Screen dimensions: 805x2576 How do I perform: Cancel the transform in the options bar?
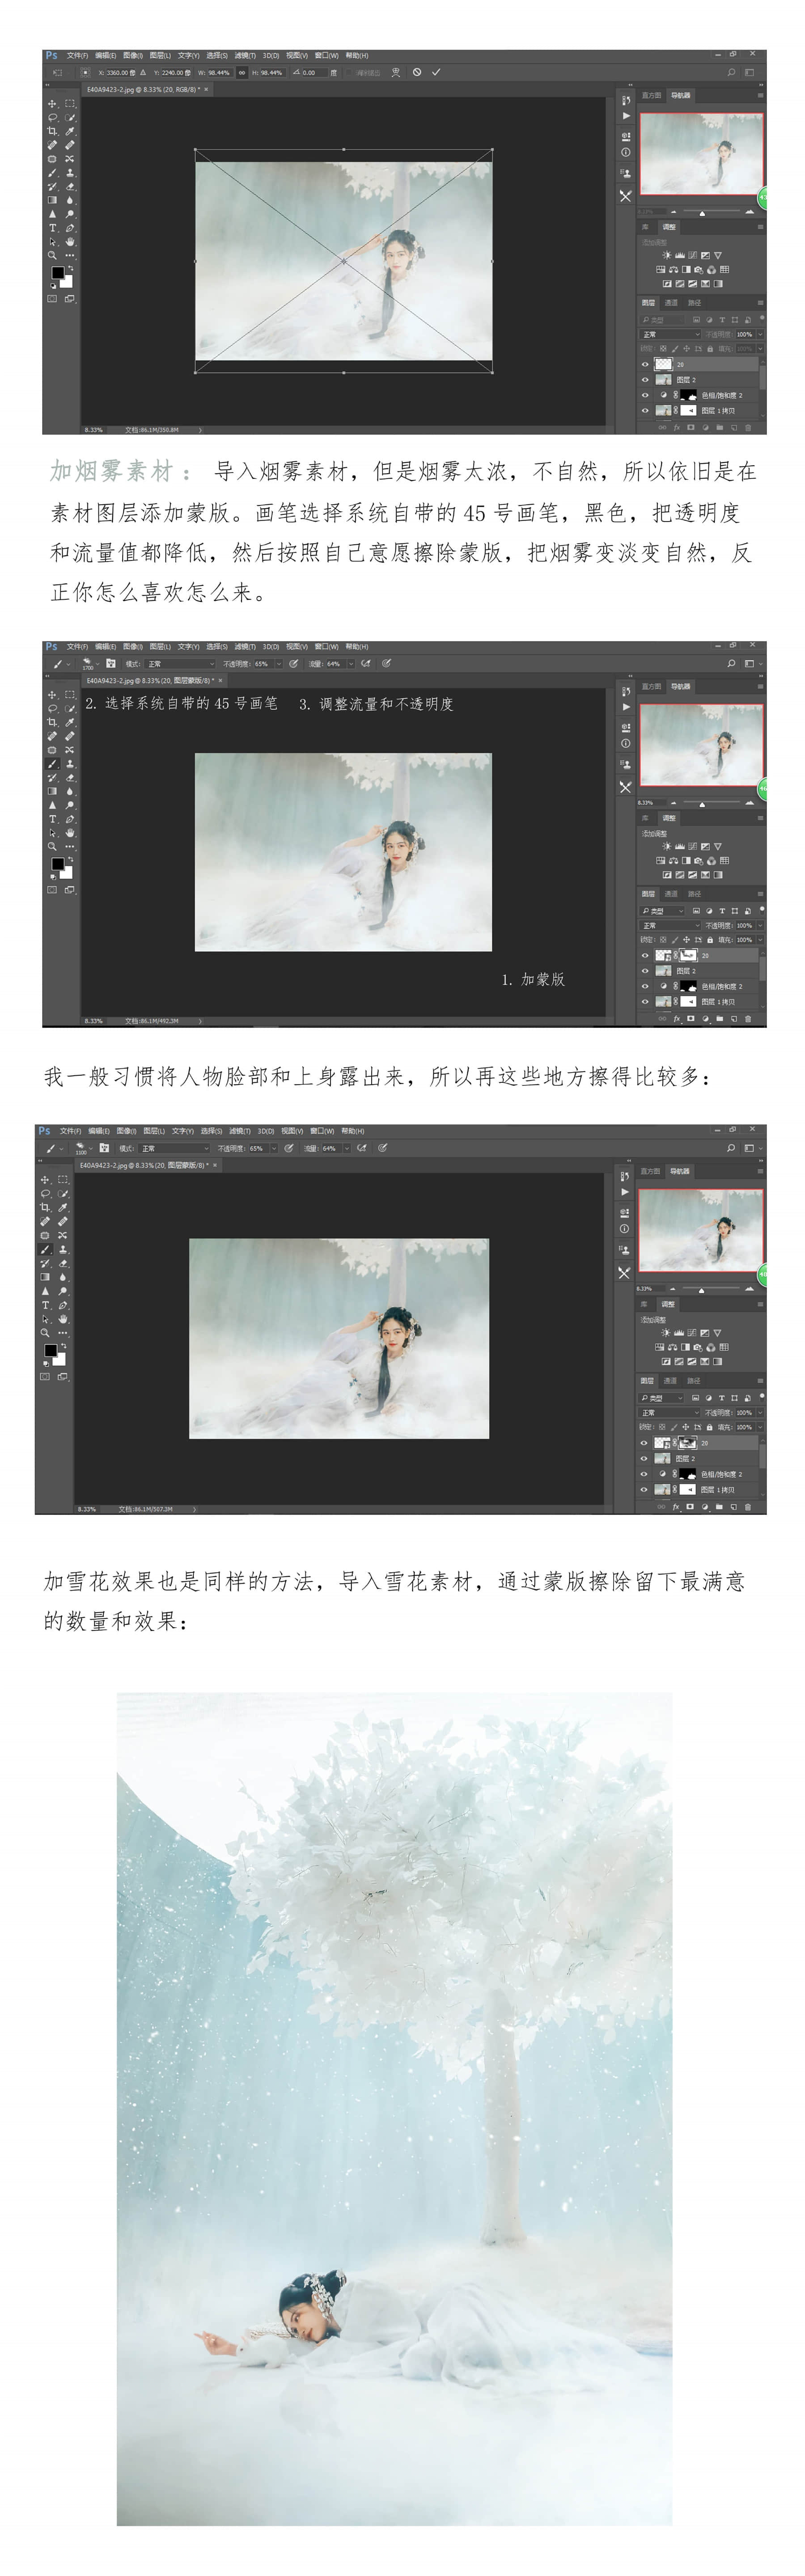tap(417, 72)
